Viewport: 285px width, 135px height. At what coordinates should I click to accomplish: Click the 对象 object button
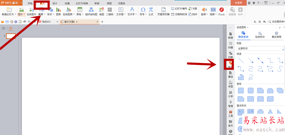[193, 9]
